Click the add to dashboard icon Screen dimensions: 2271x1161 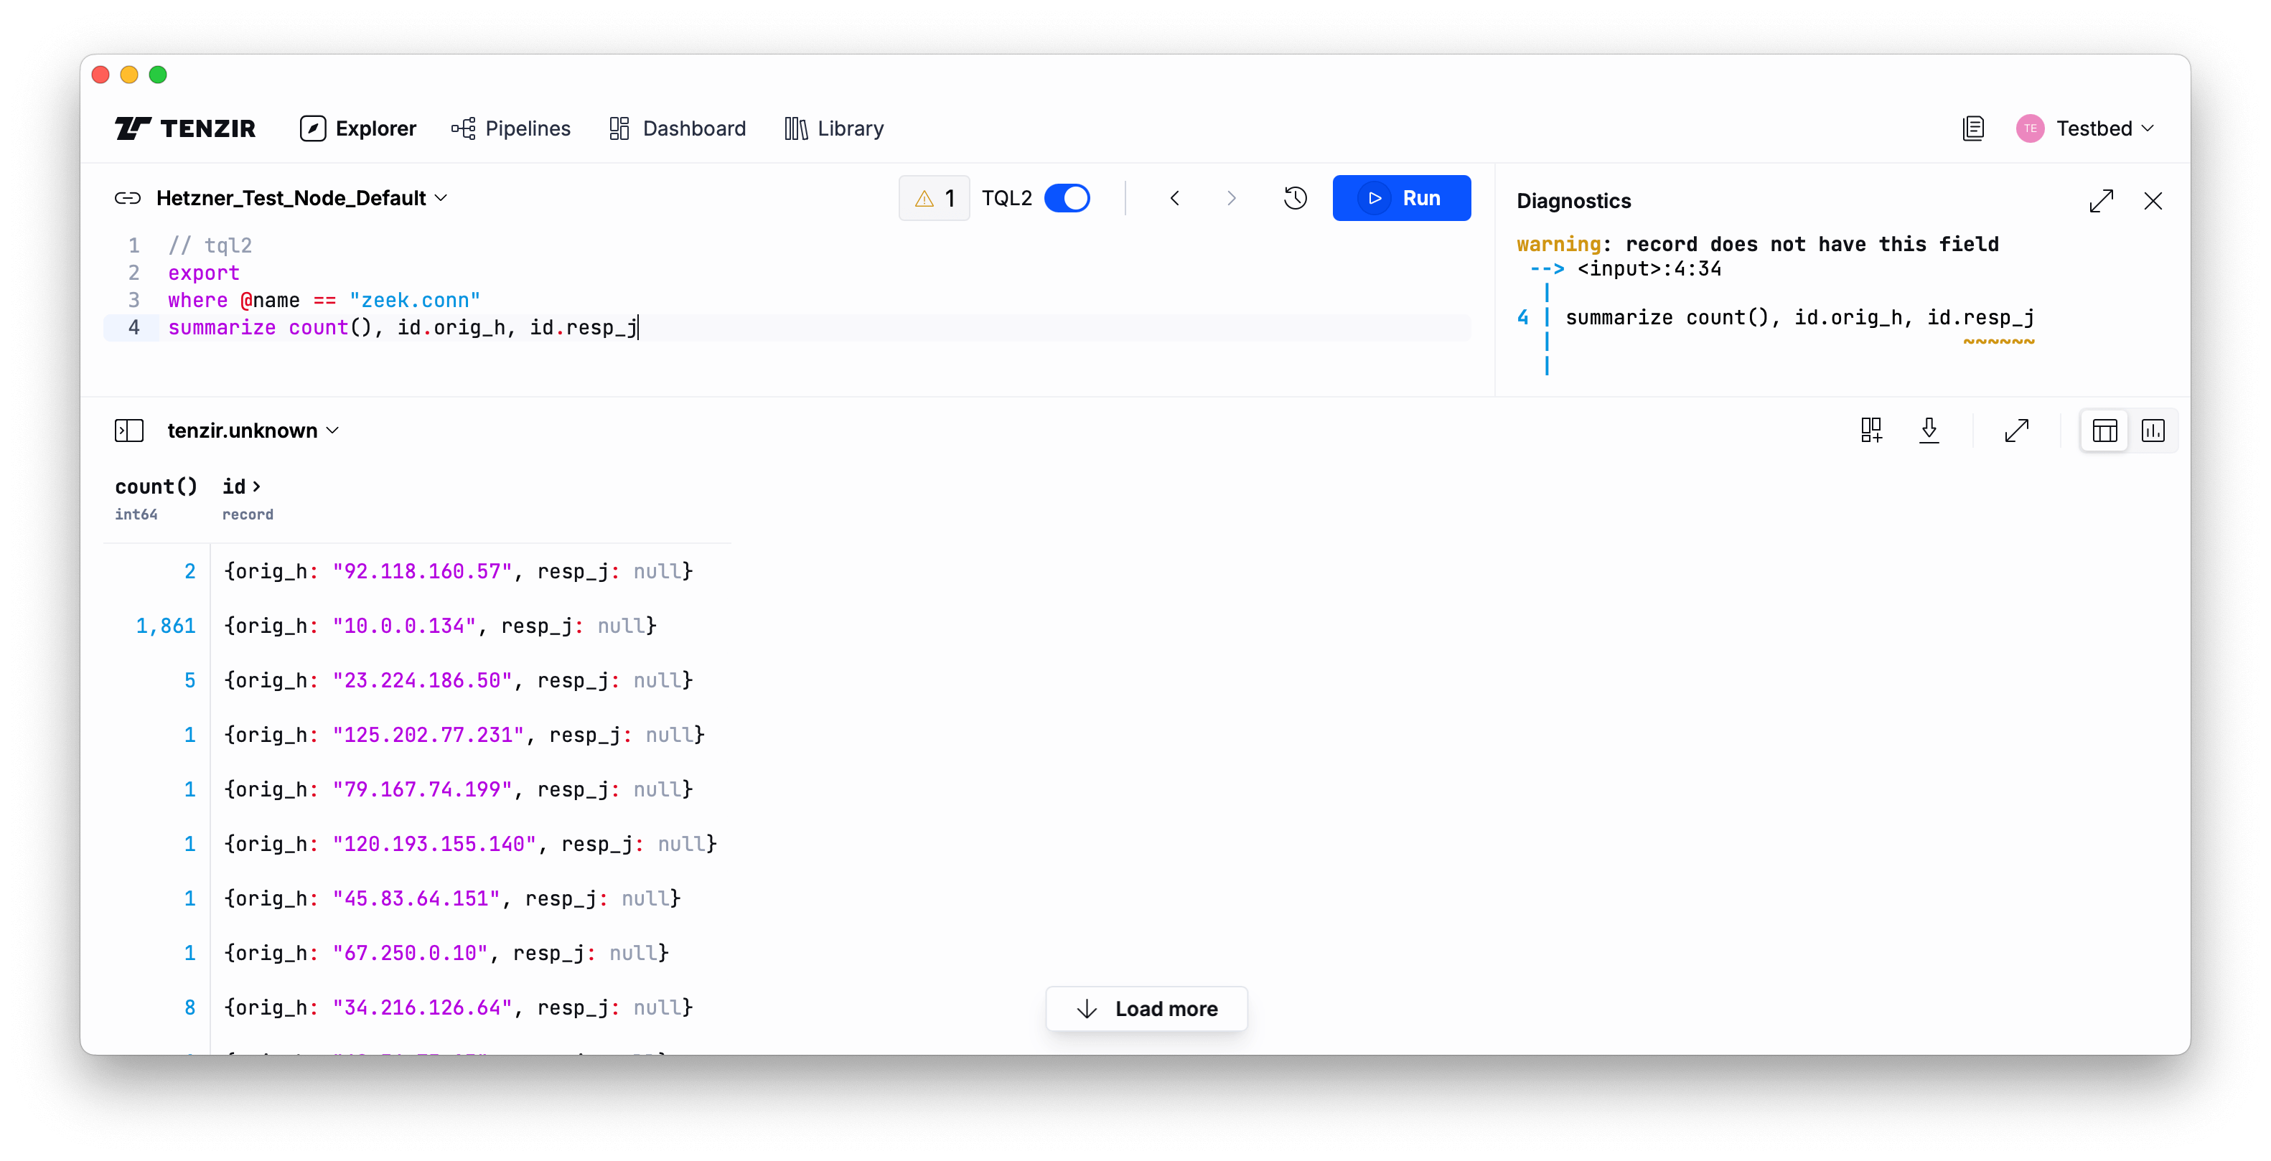pyautogui.click(x=1870, y=431)
